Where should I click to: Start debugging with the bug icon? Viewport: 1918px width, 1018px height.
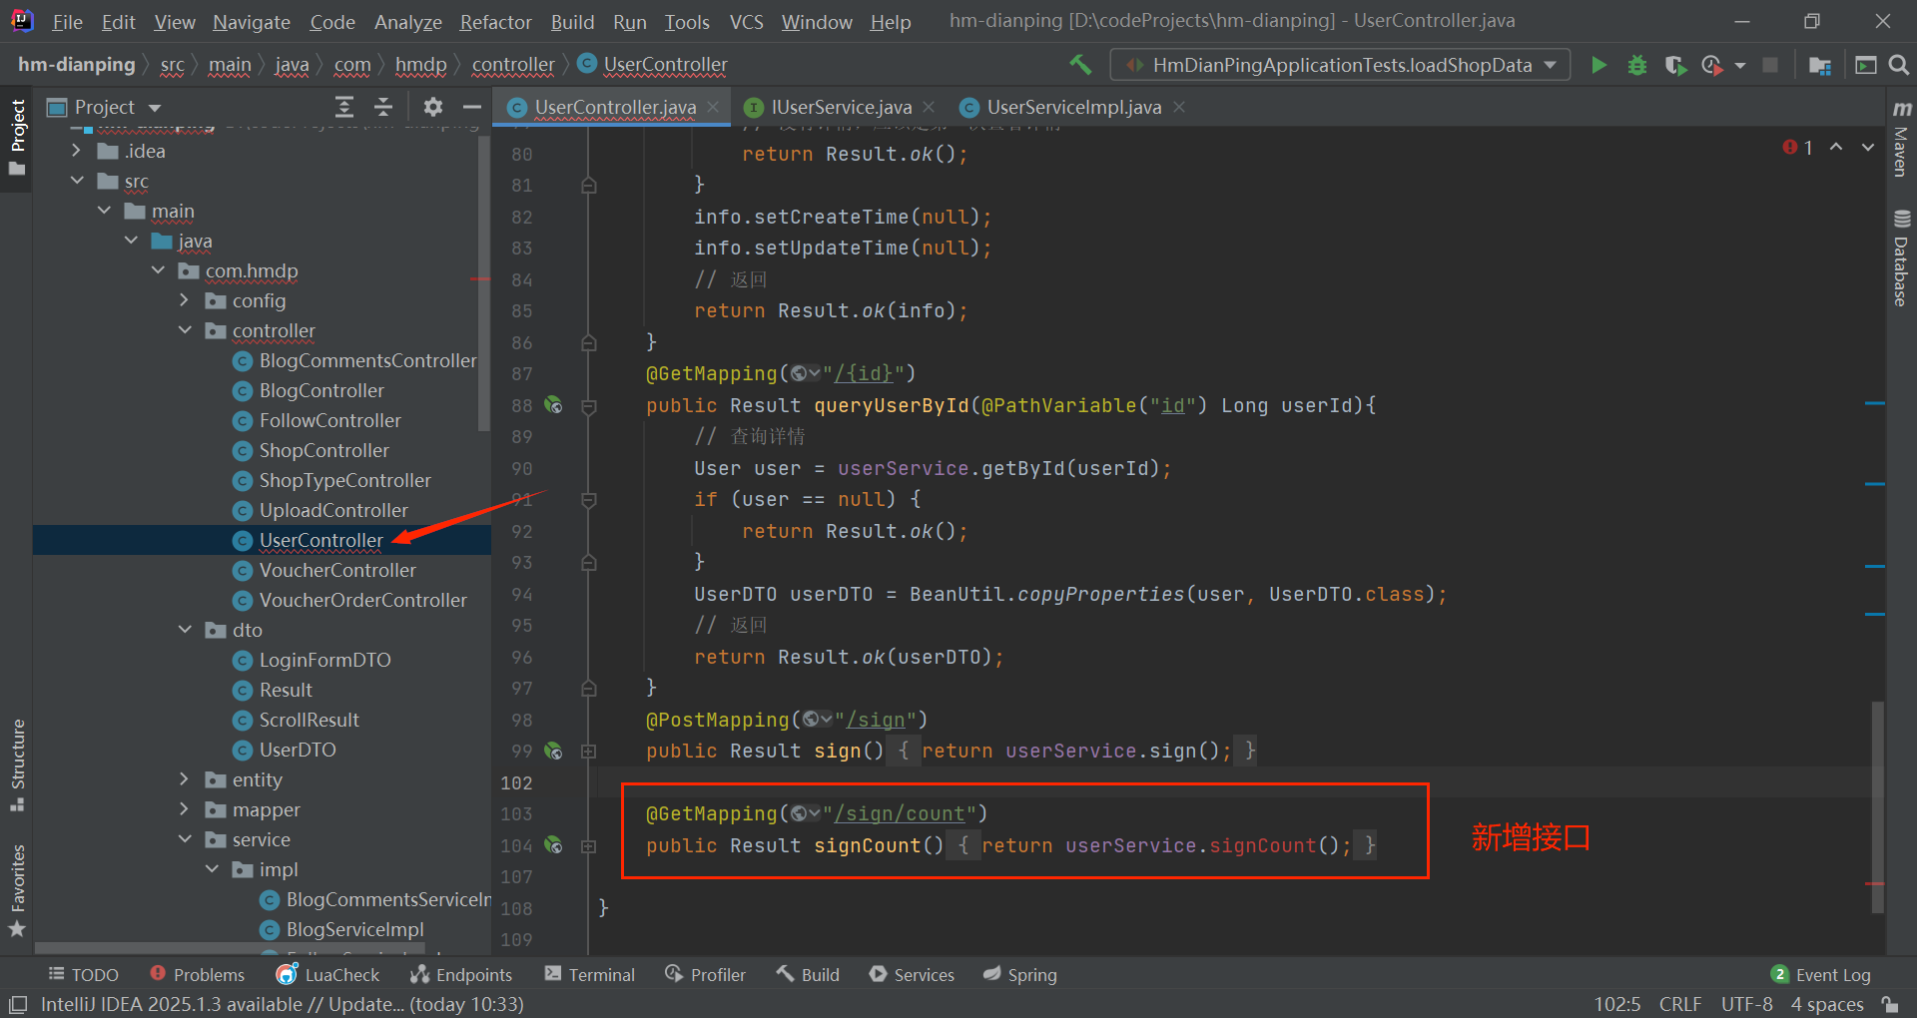pos(1637,65)
